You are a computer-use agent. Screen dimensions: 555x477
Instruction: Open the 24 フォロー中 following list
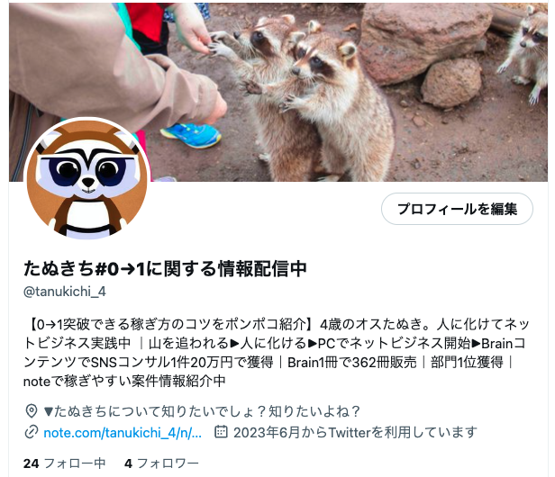(x=65, y=463)
